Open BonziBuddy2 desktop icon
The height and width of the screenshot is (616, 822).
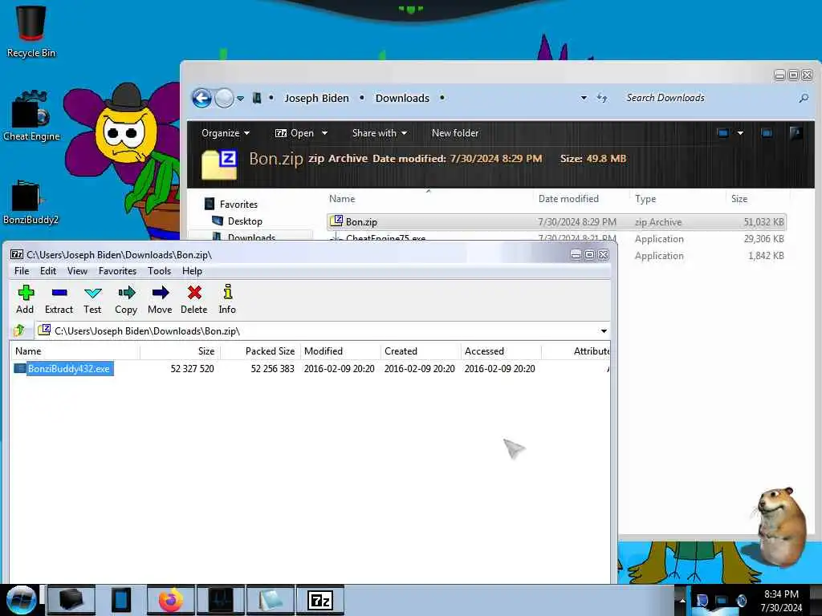pyautogui.click(x=31, y=202)
